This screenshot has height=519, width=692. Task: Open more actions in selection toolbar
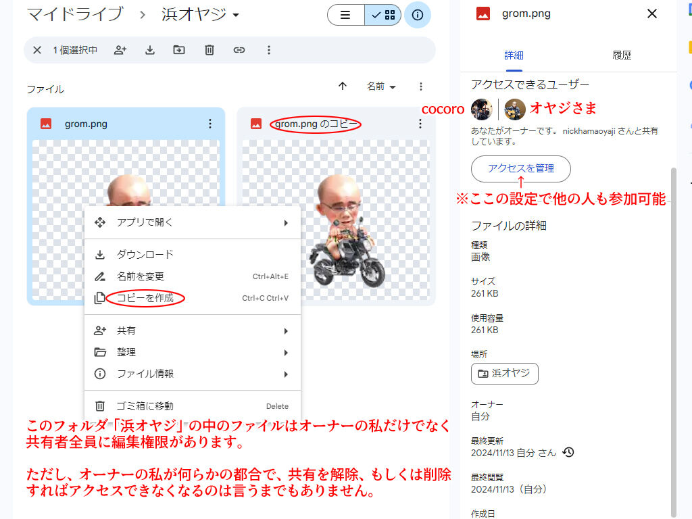[x=269, y=50]
